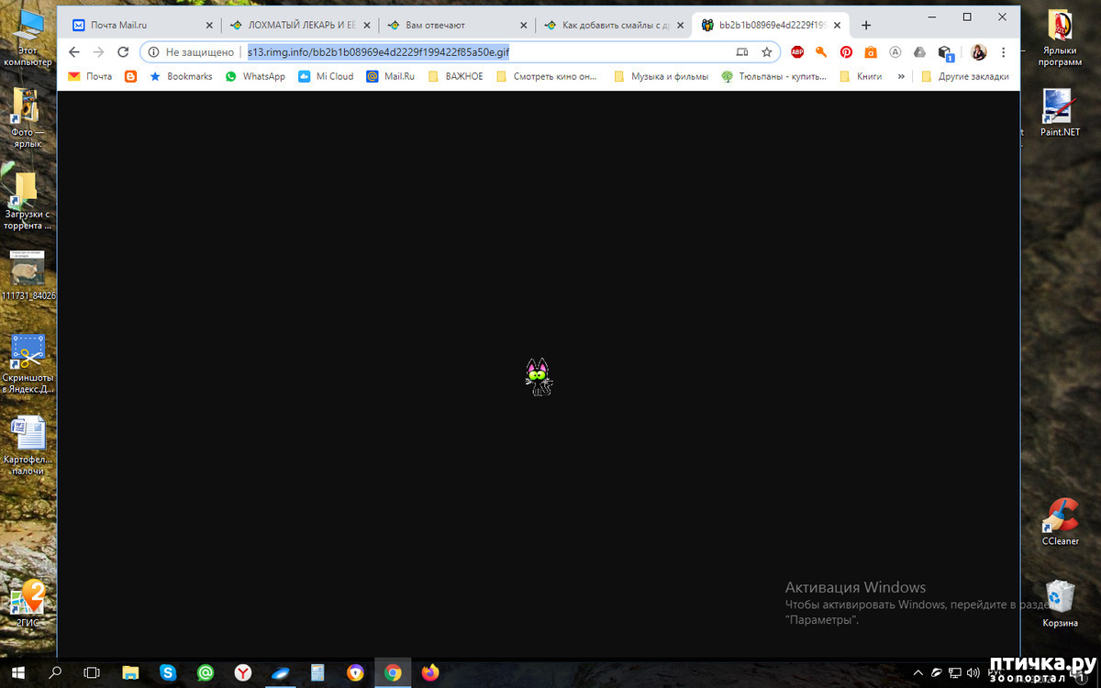Open the ВАЖНОЕ bookmarks folder
Viewport: 1101px width, 688px height.
tap(456, 76)
